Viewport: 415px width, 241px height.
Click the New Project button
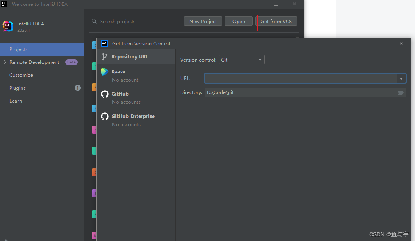tap(203, 22)
